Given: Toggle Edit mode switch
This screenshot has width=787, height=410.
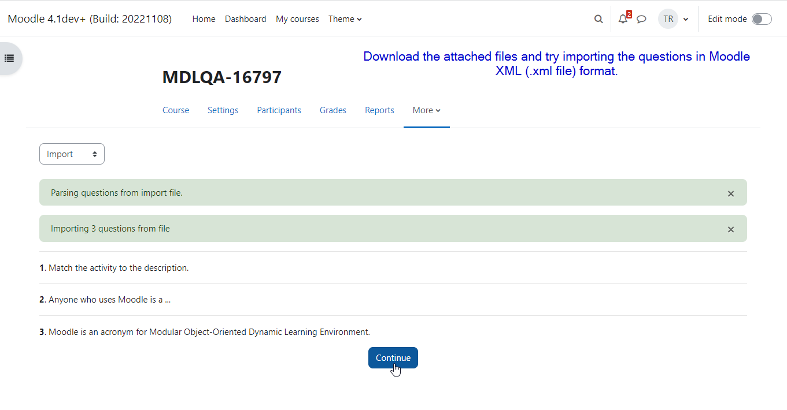Looking at the screenshot, I should (x=762, y=19).
